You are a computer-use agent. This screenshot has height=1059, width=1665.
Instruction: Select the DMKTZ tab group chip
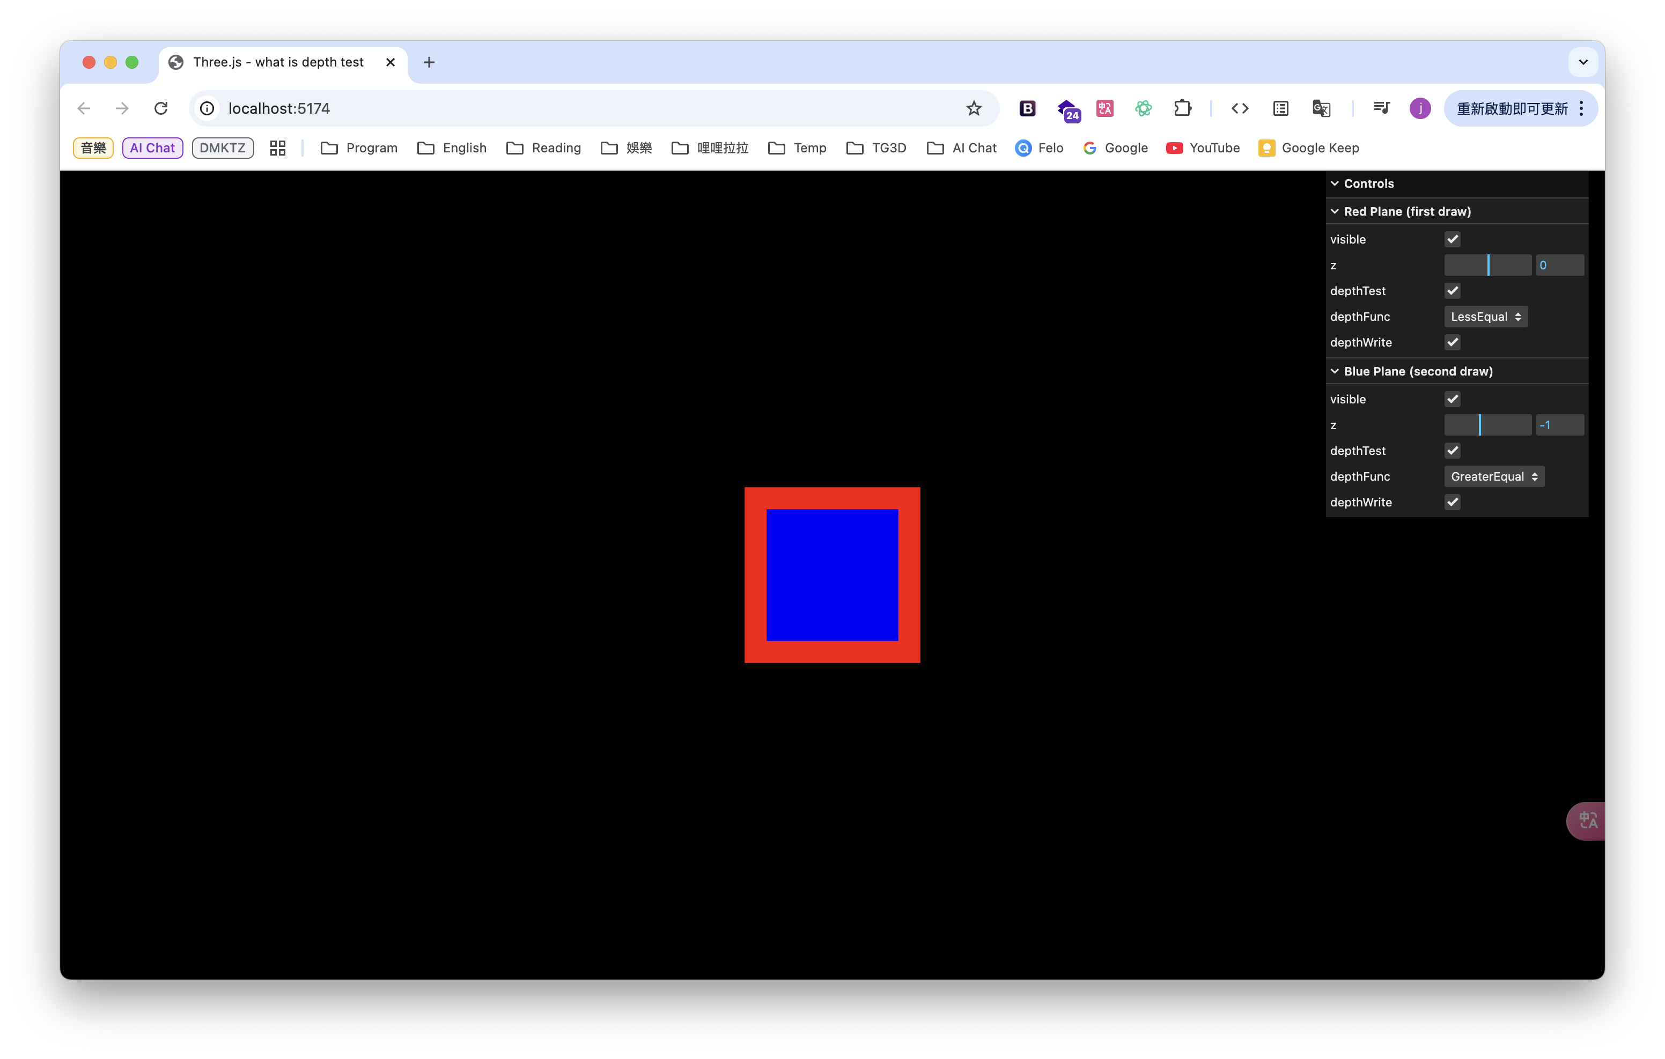click(x=223, y=148)
